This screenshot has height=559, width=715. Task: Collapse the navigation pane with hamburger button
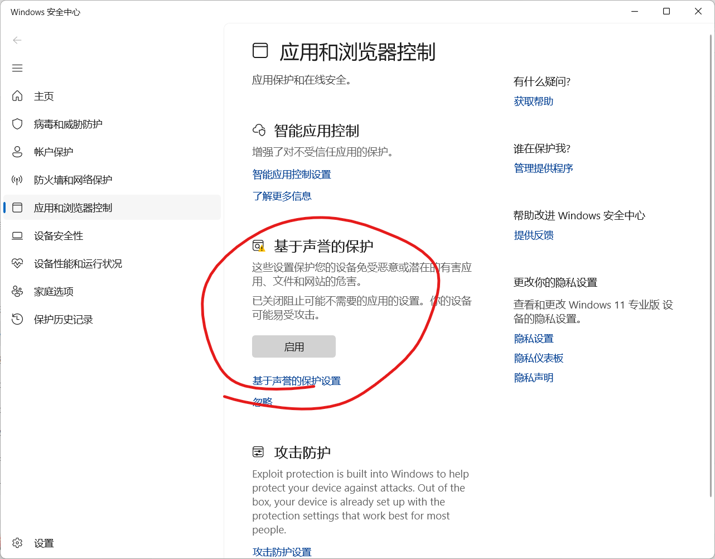(x=17, y=68)
